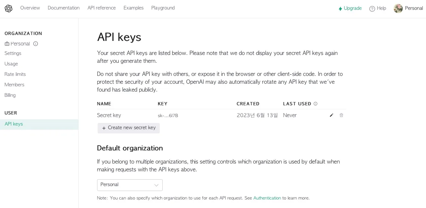Delete the Secret key via trash icon
Viewport: 426px width, 208px height.
tap(341, 115)
